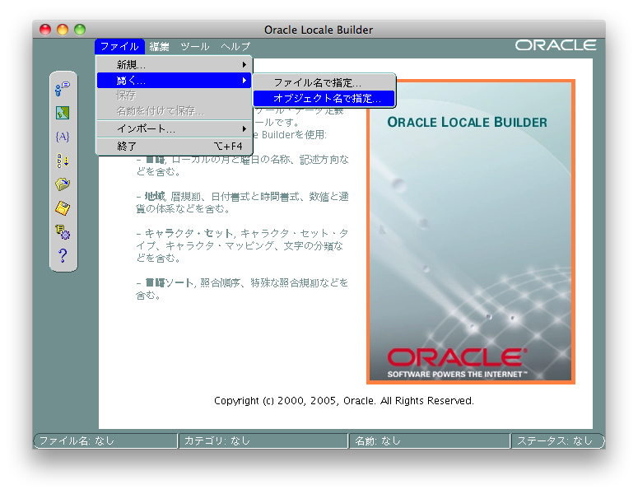Open the ヘルプ menu
This screenshot has height=494, width=638.
tap(235, 46)
